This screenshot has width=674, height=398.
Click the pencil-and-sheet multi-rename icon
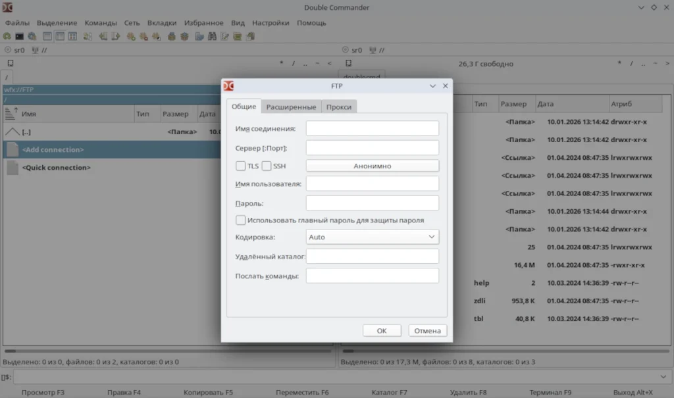225,37
